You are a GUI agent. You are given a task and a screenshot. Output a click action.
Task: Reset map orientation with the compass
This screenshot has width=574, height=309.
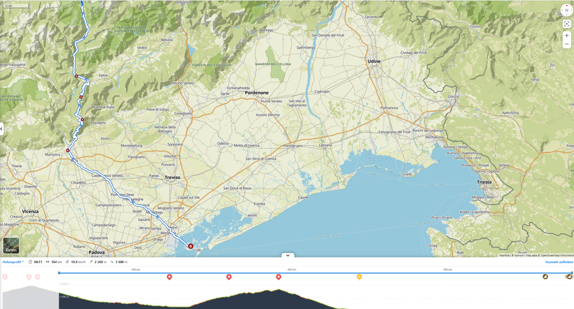tap(566, 10)
